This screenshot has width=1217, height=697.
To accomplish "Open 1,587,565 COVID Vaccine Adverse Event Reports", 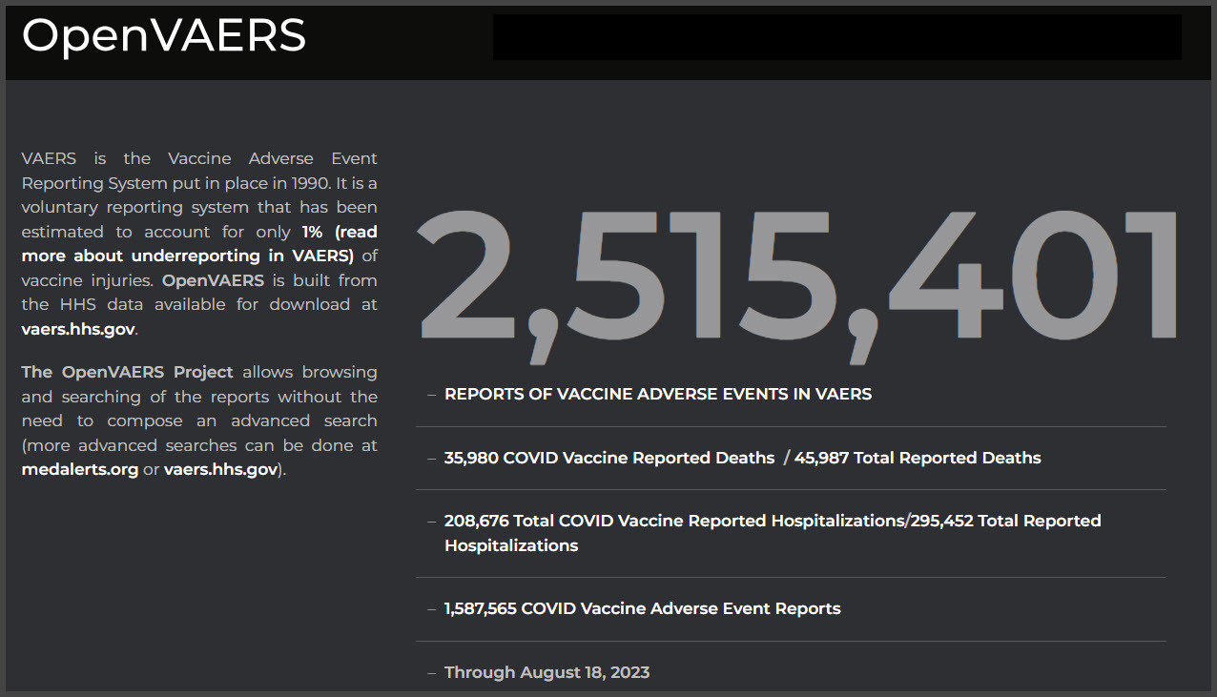I will (642, 608).
